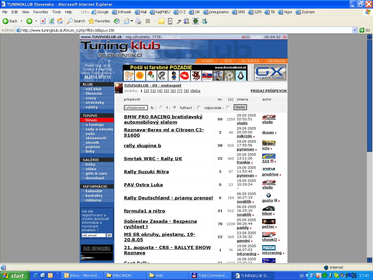Click the red rose icon in the banner
373x280 pixels.
[x=151, y=76]
